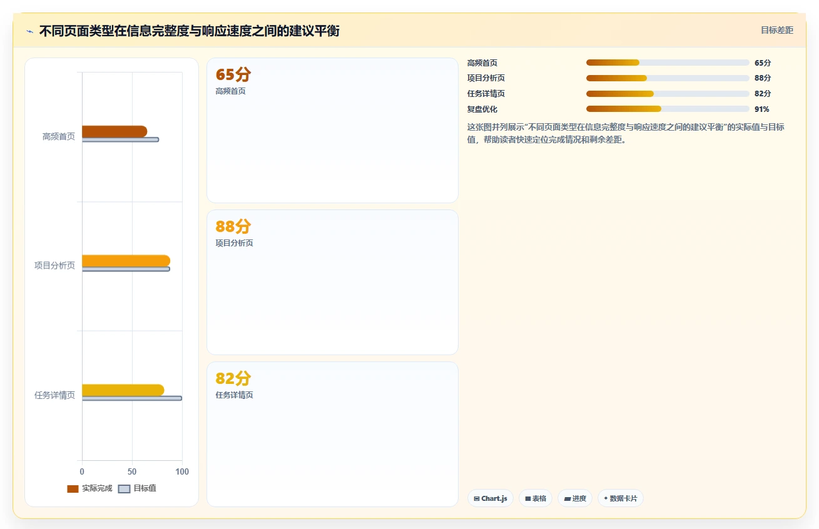This screenshot has width=819, height=529.
Task: Click the 65分 value in progress list
Action: pos(763,63)
